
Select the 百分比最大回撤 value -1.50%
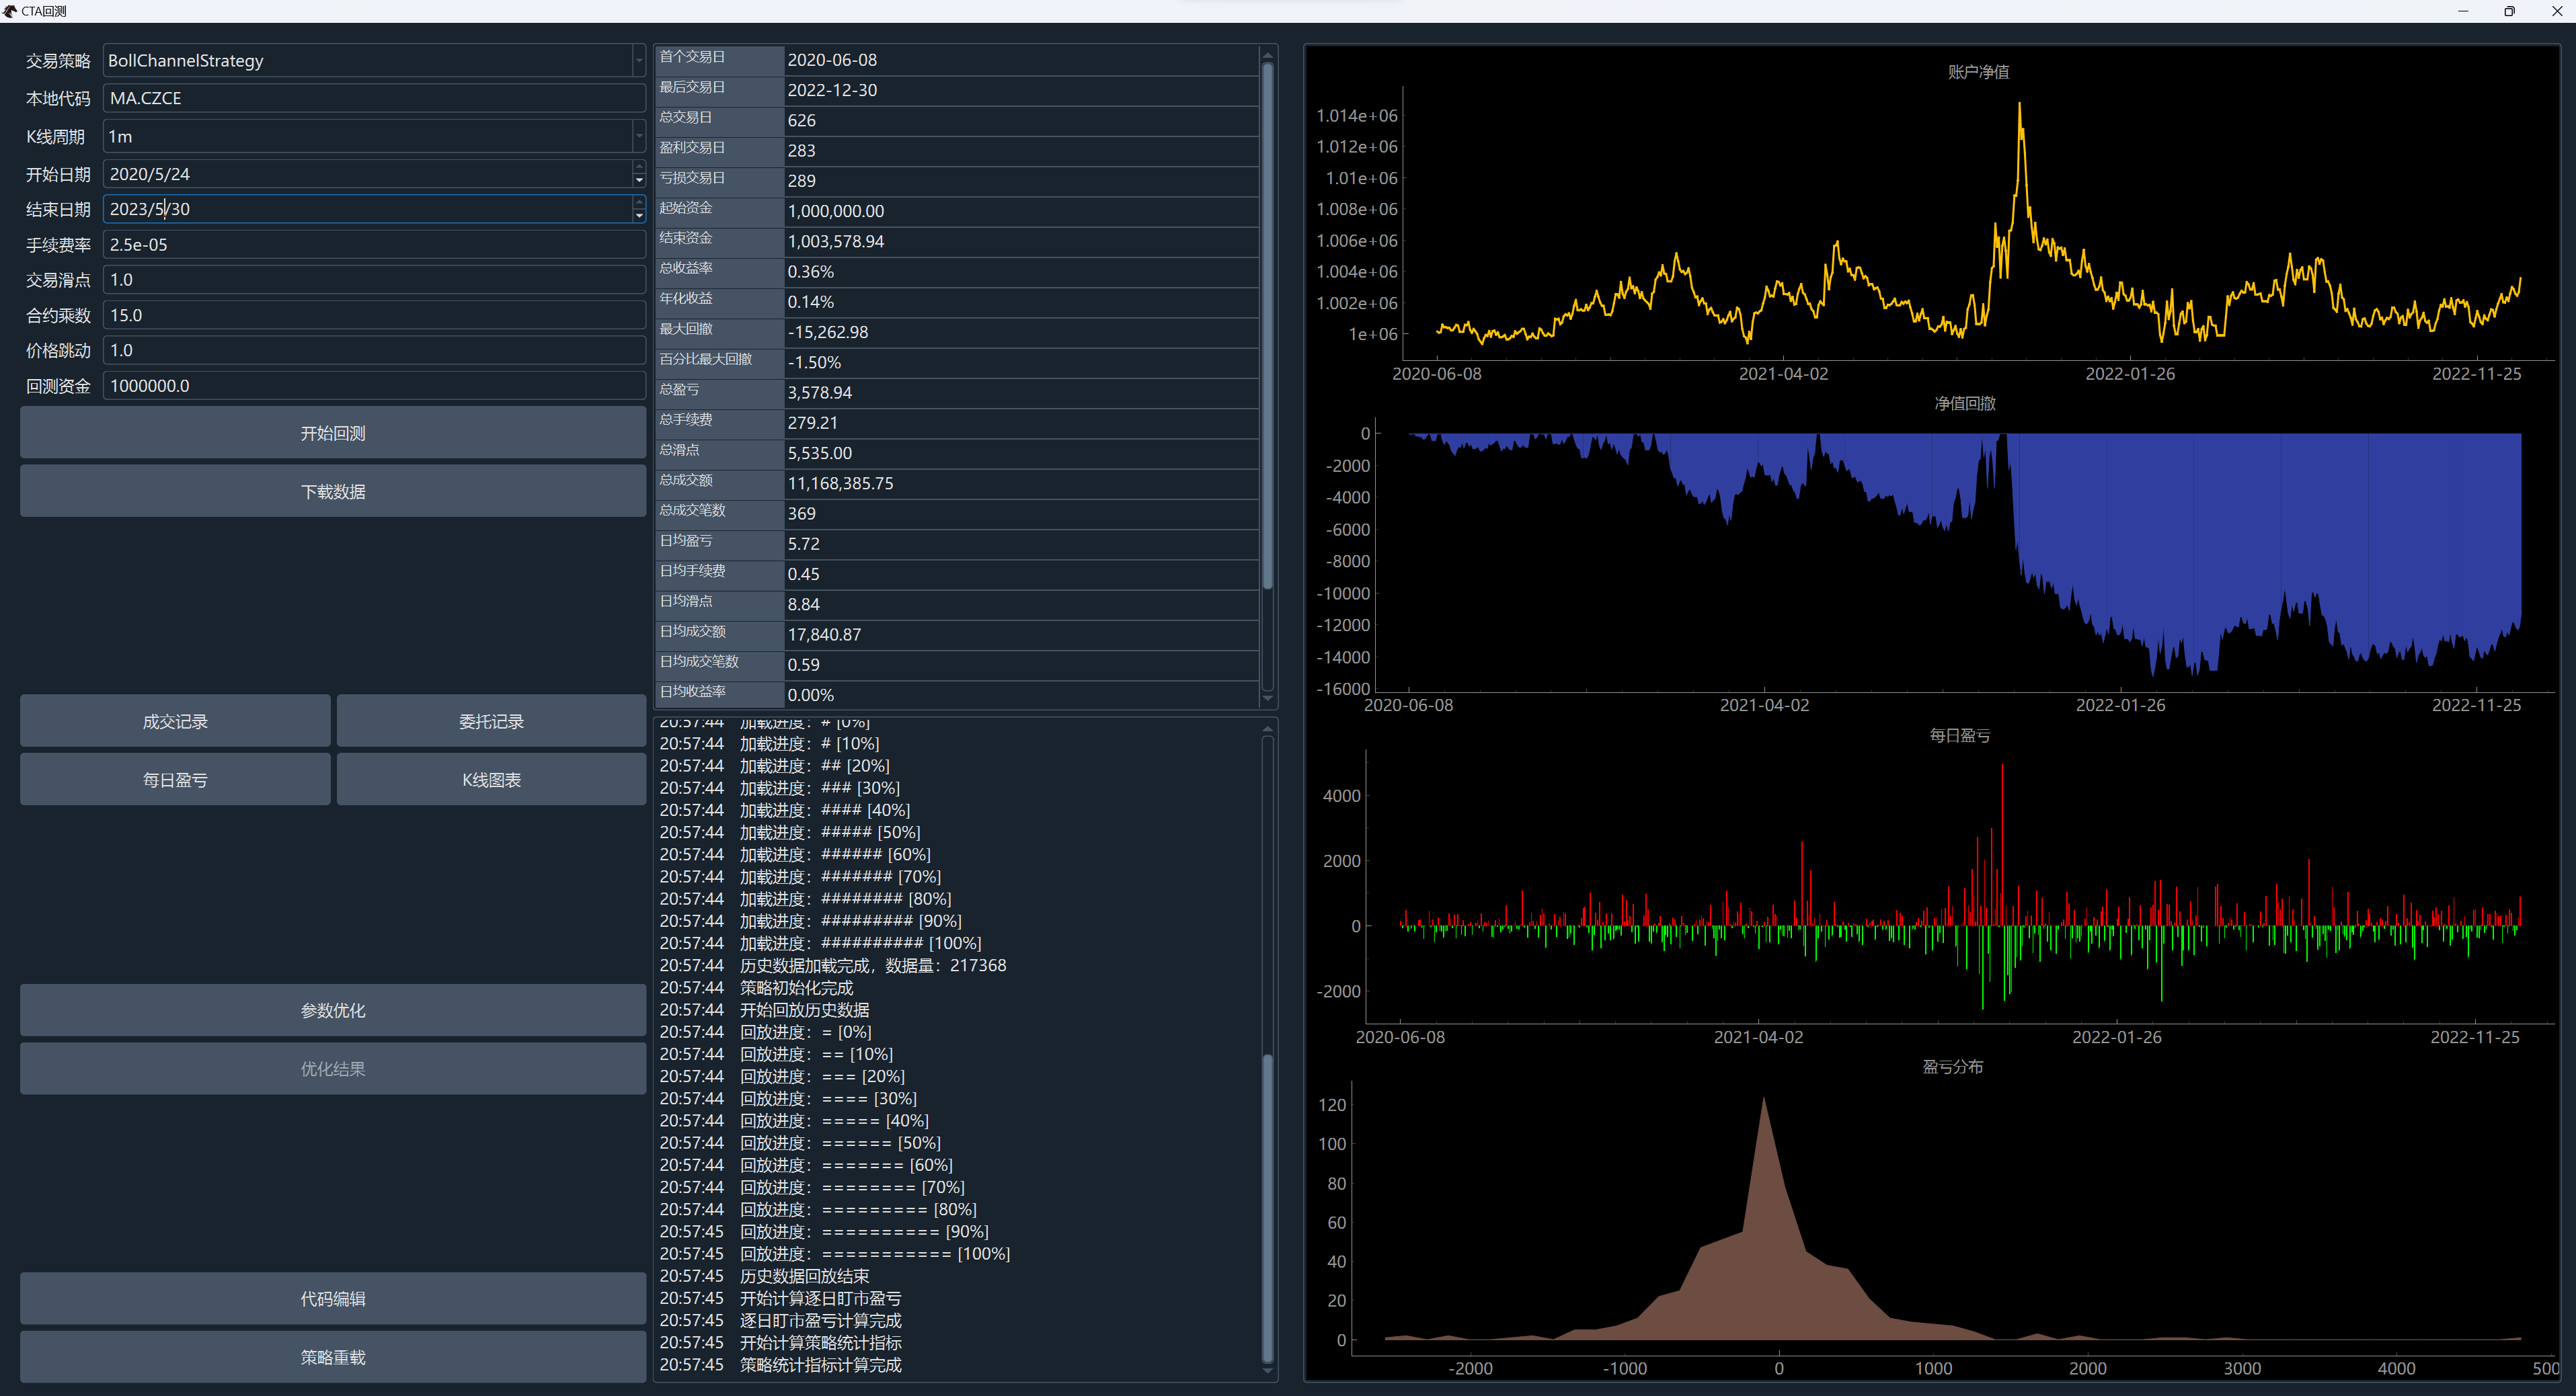[814, 363]
